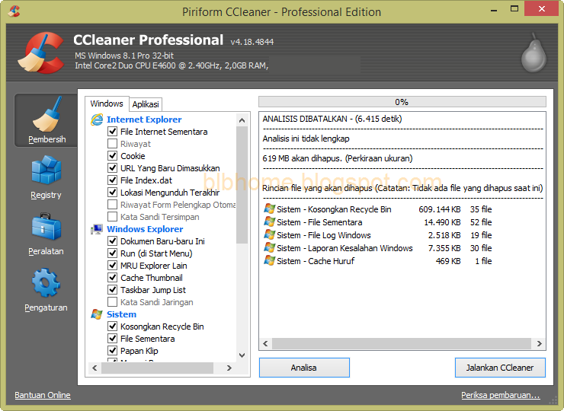Select the Windows Explorer heading

145,229
